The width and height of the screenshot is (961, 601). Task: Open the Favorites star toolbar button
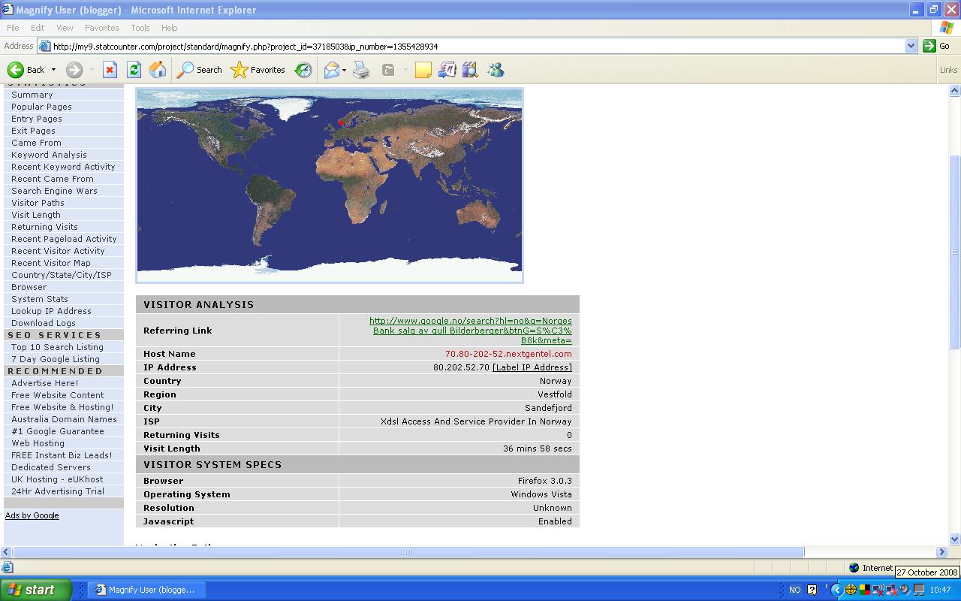point(258,70)
